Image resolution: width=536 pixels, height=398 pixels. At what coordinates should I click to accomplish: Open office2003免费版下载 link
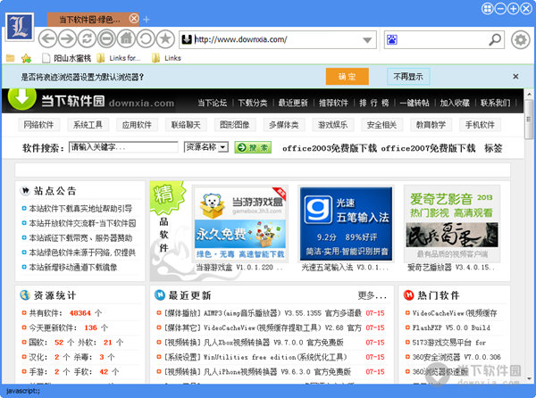(x=330, y=148)
